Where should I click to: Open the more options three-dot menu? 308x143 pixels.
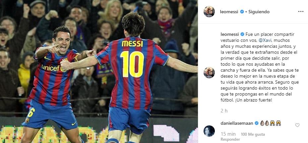[301, 12]
